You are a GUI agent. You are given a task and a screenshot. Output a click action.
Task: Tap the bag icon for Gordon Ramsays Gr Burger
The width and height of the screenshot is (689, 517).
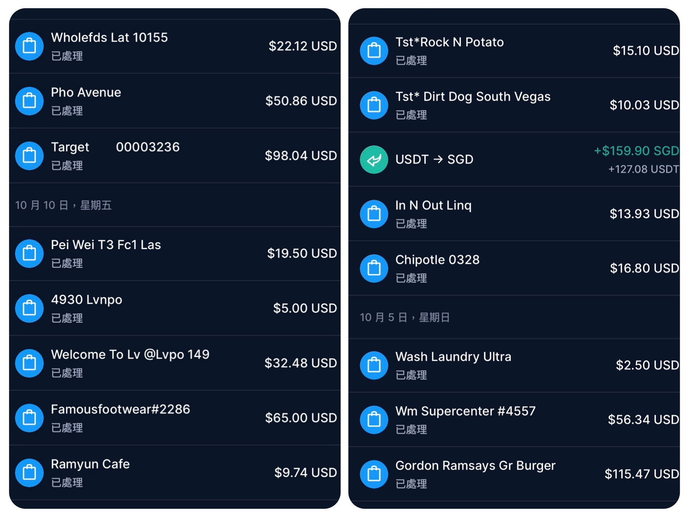374,474
